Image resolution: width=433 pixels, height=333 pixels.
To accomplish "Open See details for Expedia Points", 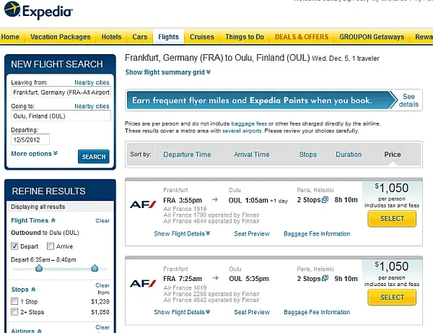I will coord(408,100).
